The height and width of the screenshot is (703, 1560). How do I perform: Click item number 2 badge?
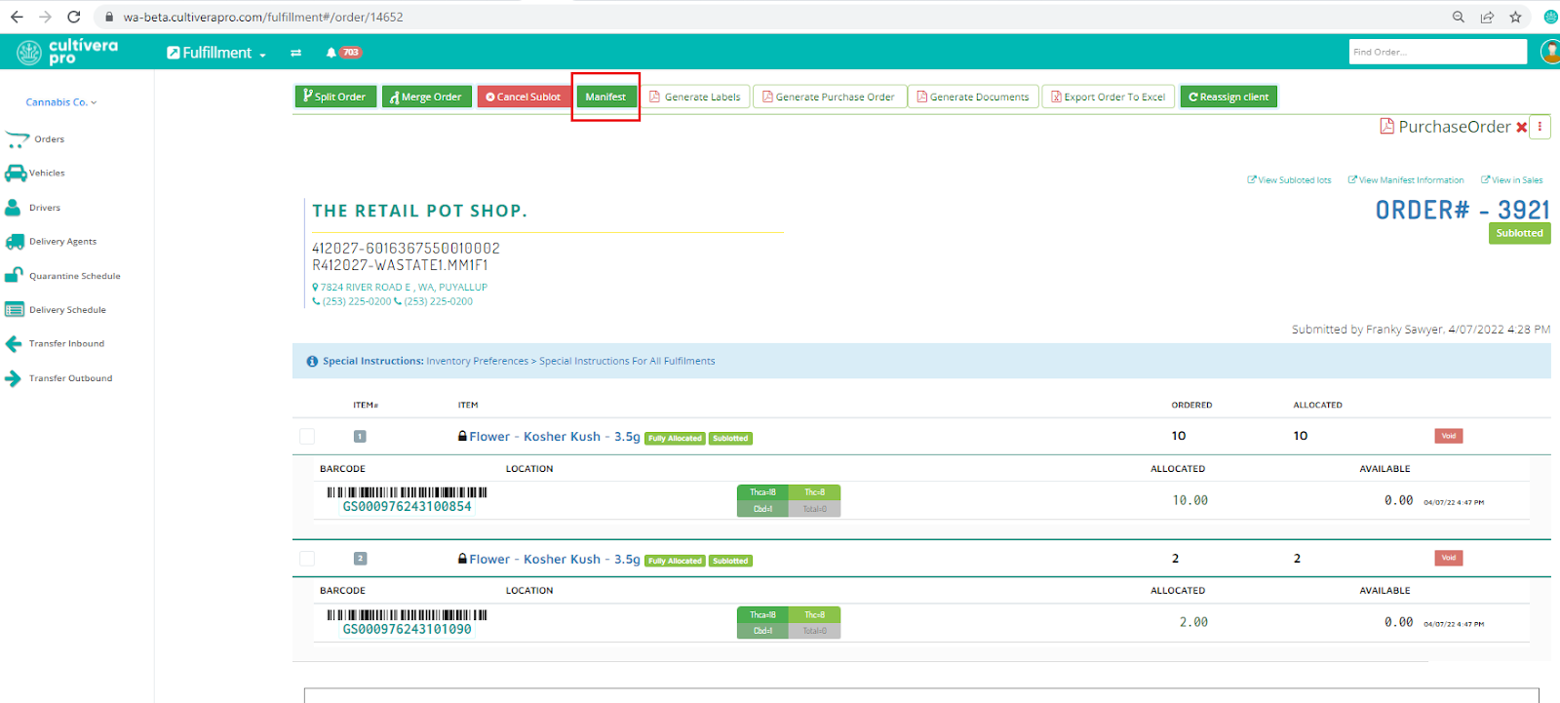click(360, 559)
